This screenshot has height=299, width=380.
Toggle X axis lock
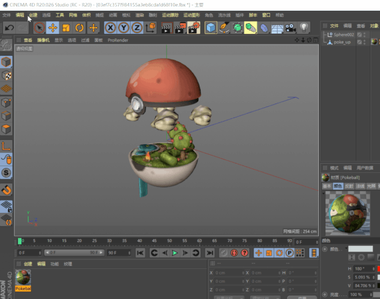(x=110, y=27)
